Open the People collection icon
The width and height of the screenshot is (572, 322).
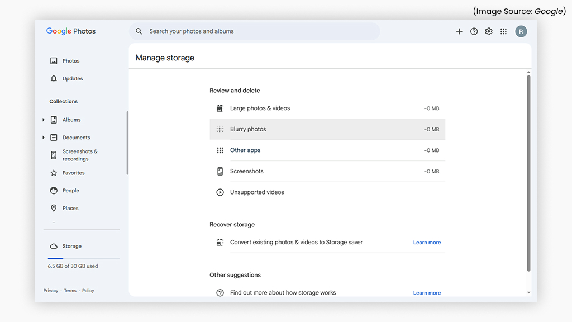[x=54, y=190]
